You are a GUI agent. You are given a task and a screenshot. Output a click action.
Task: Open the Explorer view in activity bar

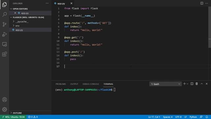(4, 5)
